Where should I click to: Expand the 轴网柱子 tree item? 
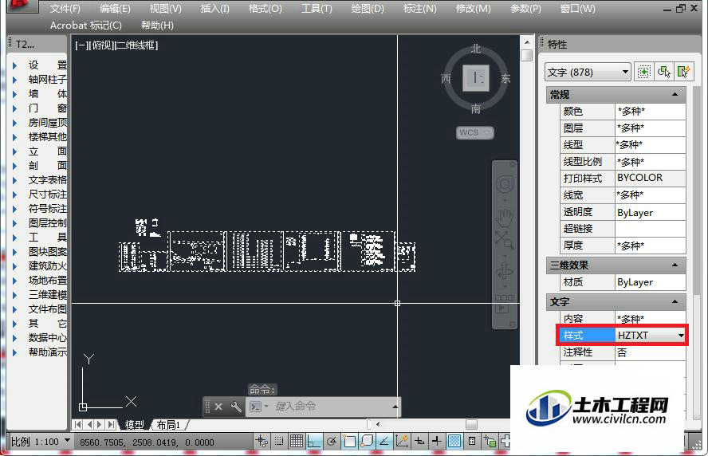coord(15,80)
